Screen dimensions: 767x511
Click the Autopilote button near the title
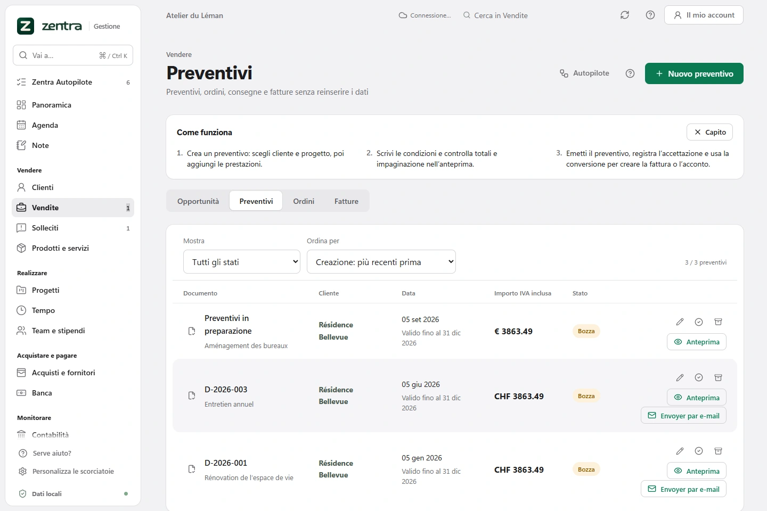(x=584, y=73)
